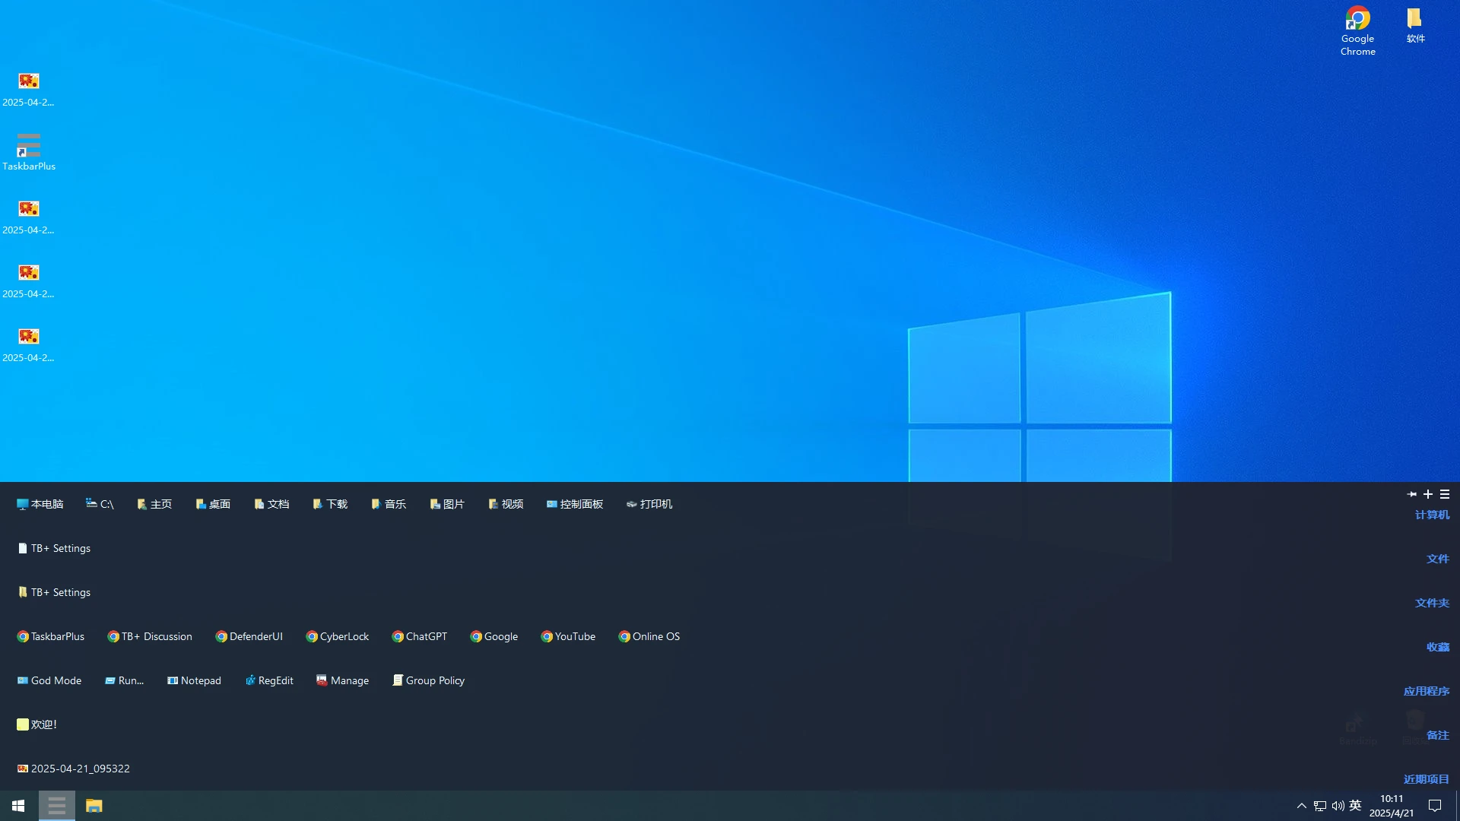The height and width of the screenshot is (821, 1460).
Task: Open recent item 2025-04-21_095322
Action: pyautogui.click(x=74, y=769)
